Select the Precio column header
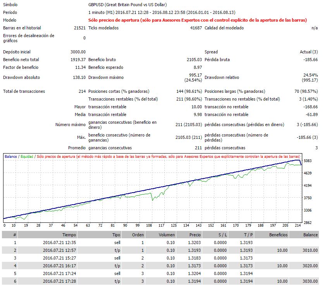329x287 pixels. (195, 235)
